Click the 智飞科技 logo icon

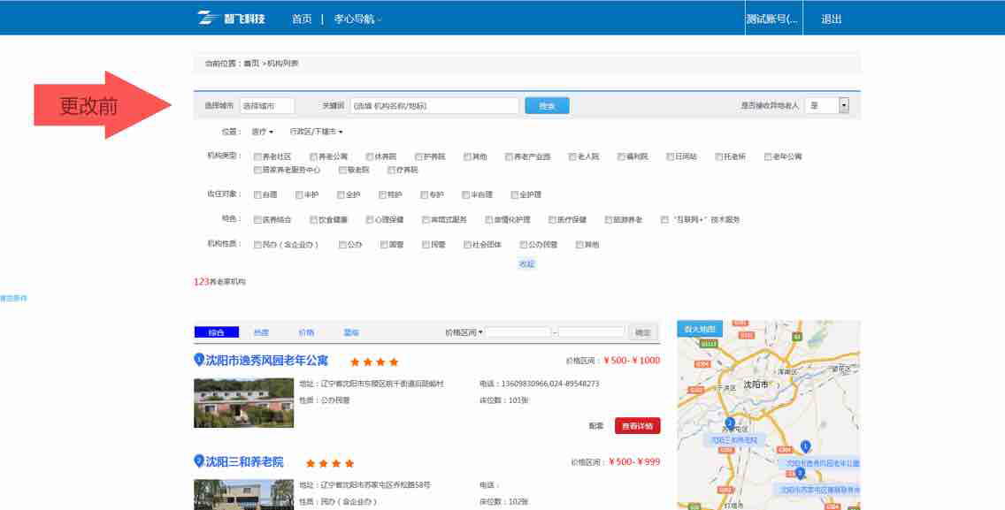(208, 19)
